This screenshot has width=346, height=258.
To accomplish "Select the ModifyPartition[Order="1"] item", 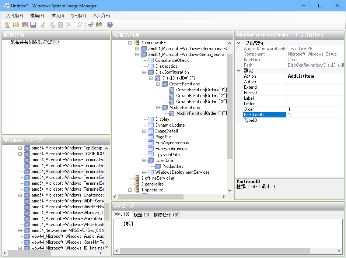I will click(201, 113).
